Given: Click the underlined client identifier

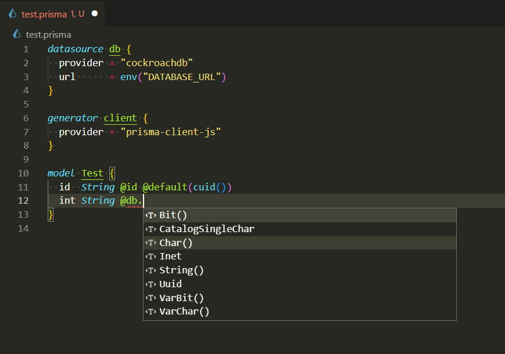Looking at the screenshot, I should pos(120,118).
